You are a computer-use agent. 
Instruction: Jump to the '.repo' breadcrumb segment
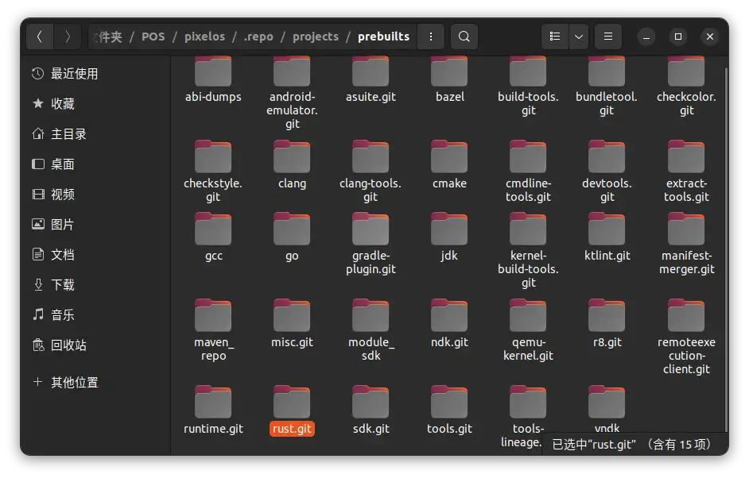(258, 37)
